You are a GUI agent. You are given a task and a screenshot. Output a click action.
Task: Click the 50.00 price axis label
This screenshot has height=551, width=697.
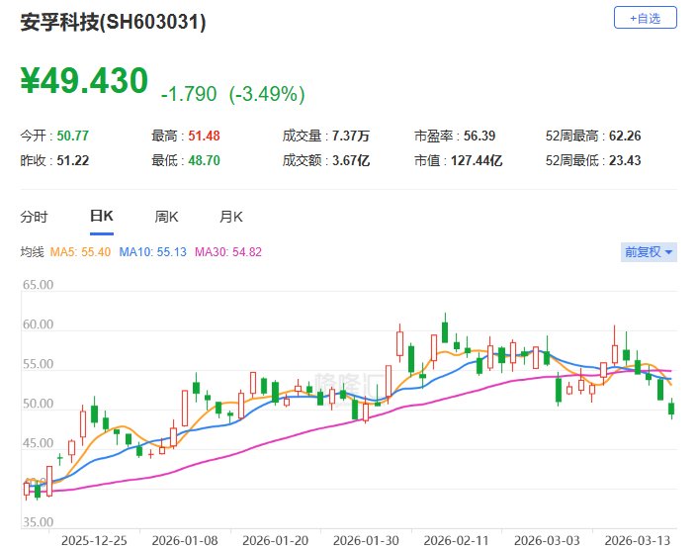[x=38, y=404]
